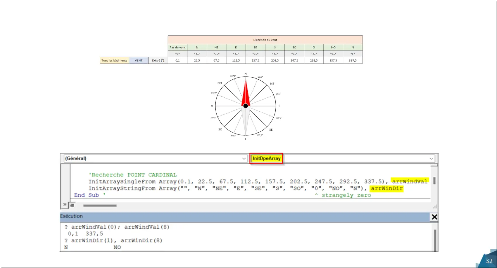Click the highlighted arrWinDir variable
The image size is (497, 268).
[387, 188]
